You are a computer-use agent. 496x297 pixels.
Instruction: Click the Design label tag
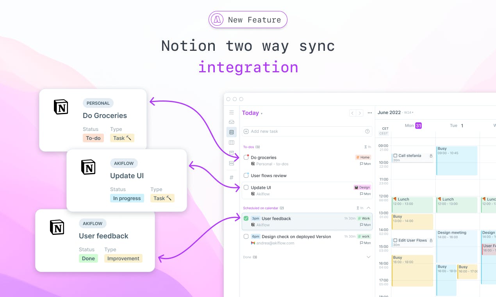pos(362,188)
